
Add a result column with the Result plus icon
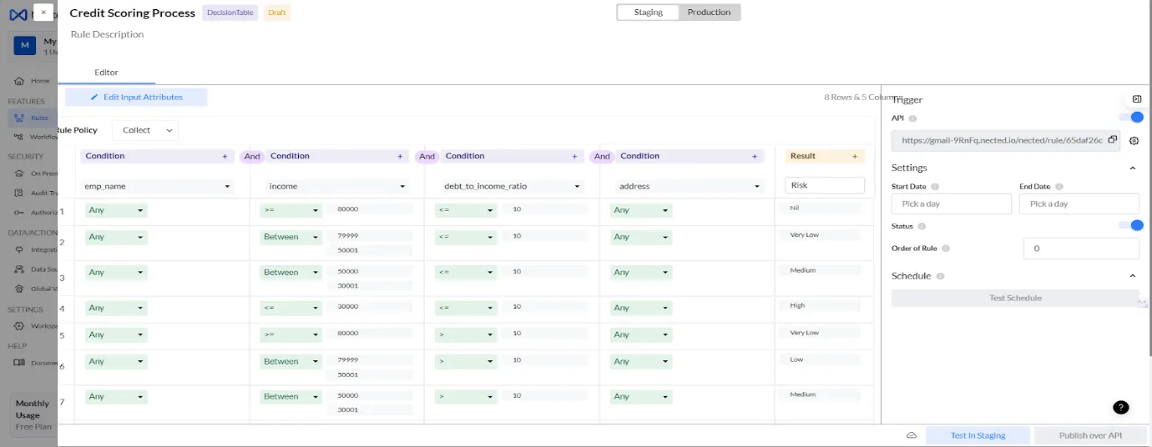coord(855,157)
